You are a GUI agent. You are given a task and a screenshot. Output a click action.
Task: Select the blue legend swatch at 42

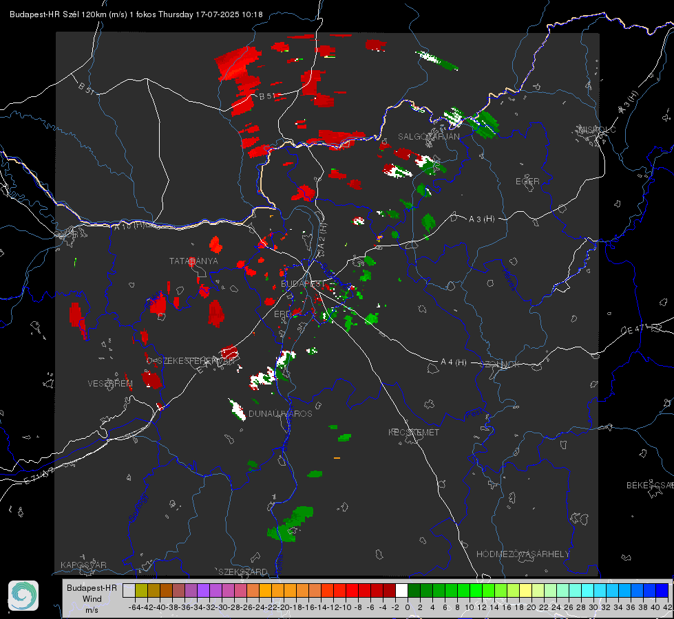[x=662, y=591]
